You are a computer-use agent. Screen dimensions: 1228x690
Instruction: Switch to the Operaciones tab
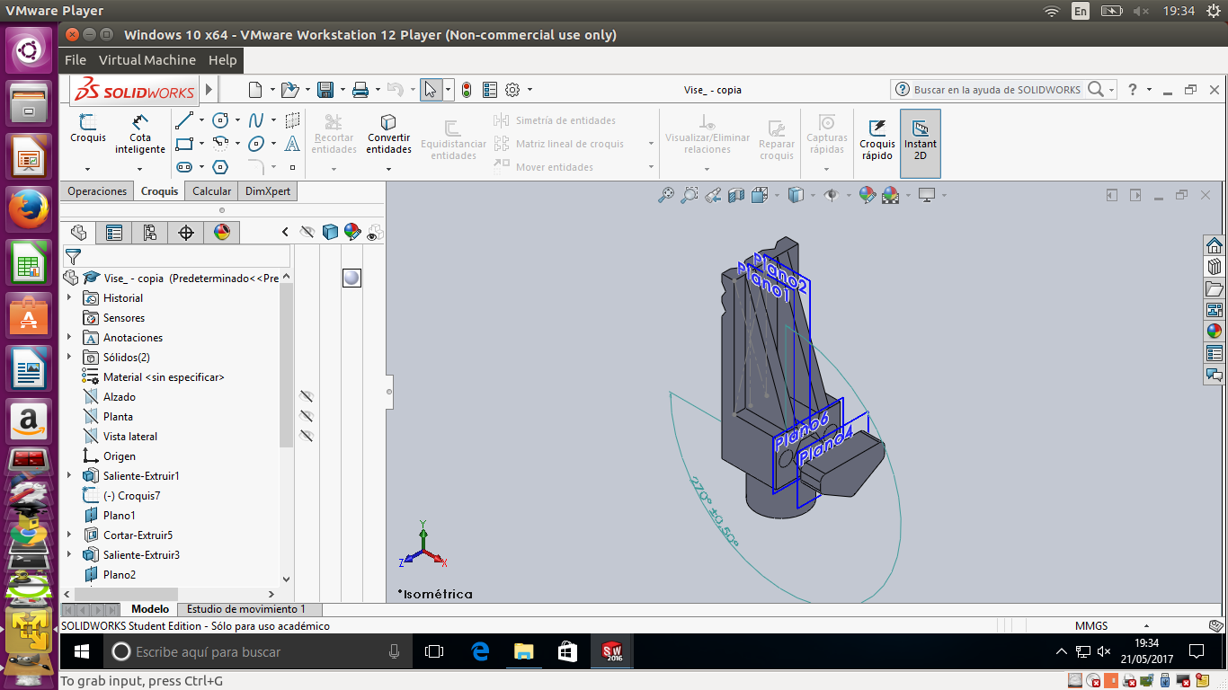click(x=97, y=191)
